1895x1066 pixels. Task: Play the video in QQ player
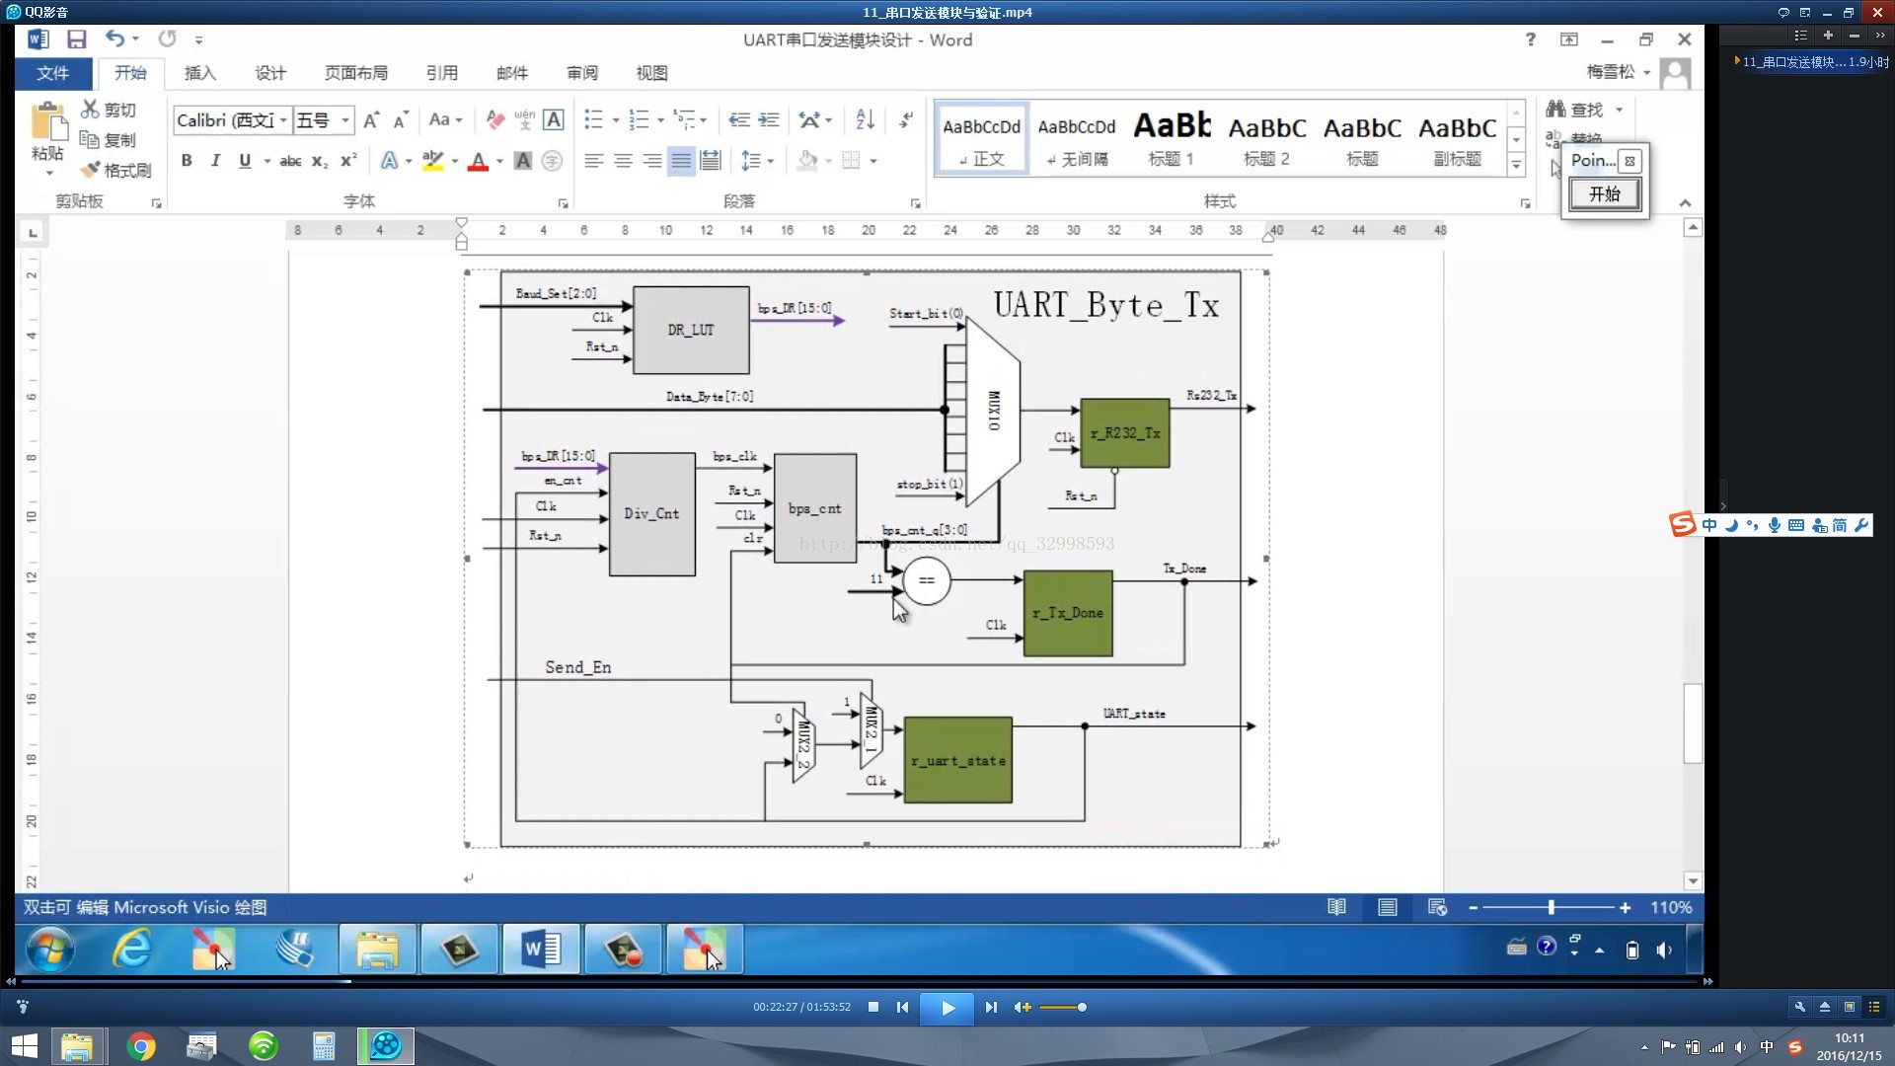[x=947, y=1008]
